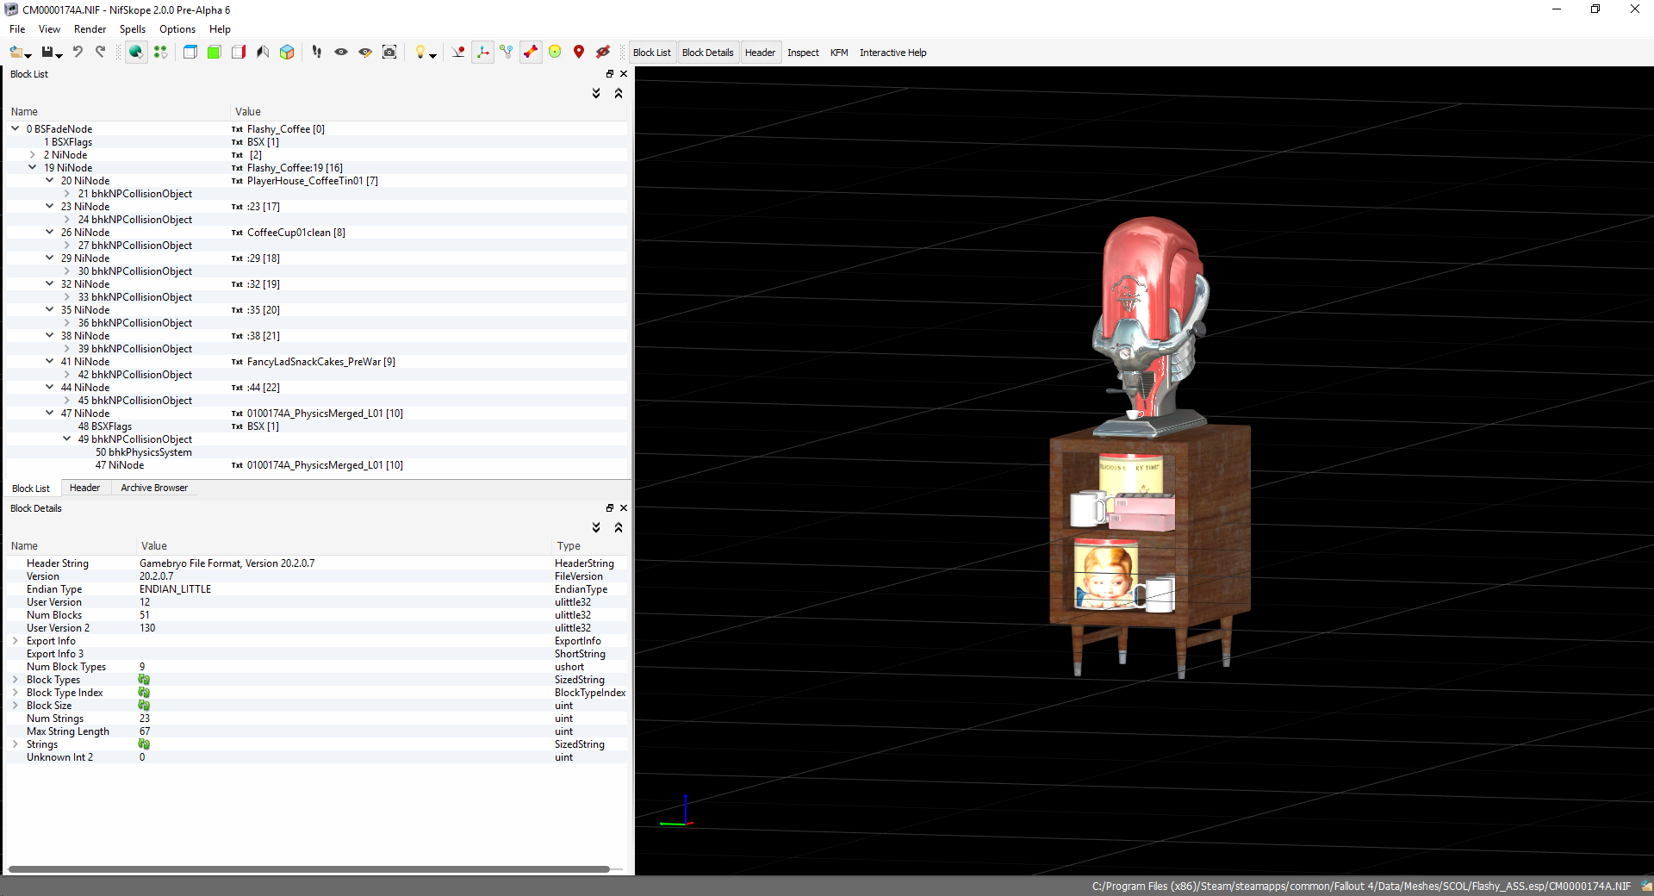Switch to the Archive Browser tab
The height and width of the screenshot is (896, 1654).
(x=154, y=488)
